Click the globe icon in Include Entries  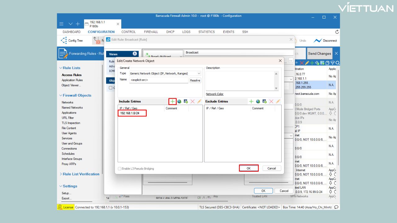pyautogui.click(x=179, y=101)
